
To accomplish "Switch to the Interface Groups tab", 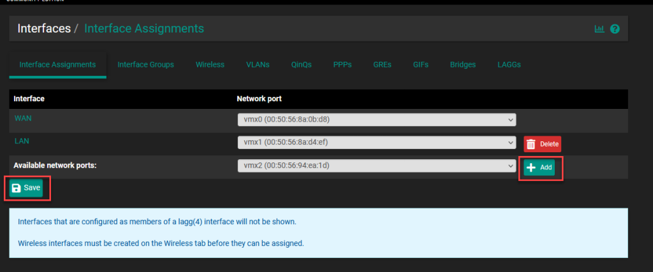I will click(145, 64).
